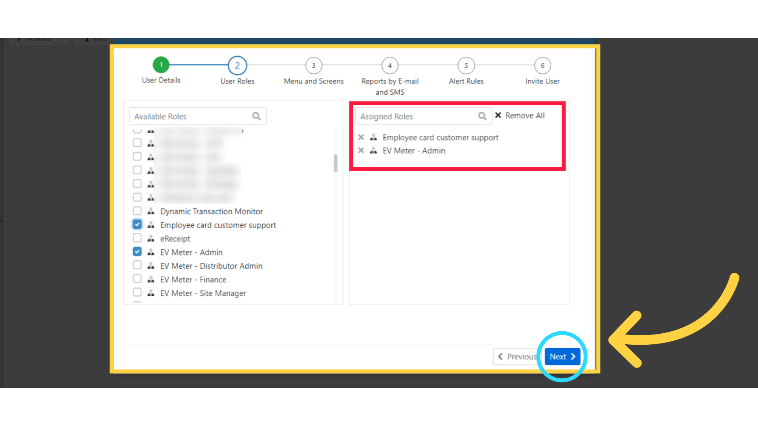
Task: Uncheck Employee card customer support role
Action: pyautogui.click(x=137, y=224)
